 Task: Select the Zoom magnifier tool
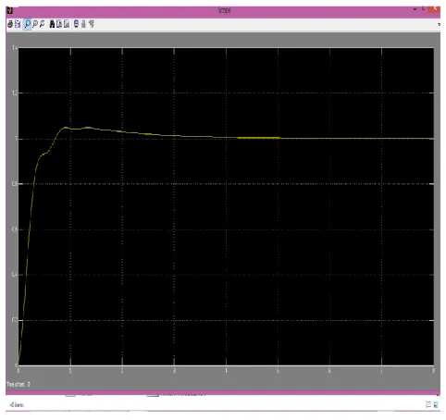pyautogui.click(x=28, y=24)
